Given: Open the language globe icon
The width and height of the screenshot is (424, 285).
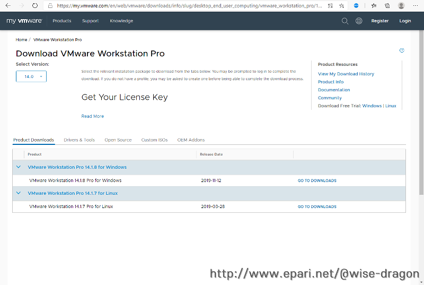Looking at the screenshot, I should tap(359, 21).
